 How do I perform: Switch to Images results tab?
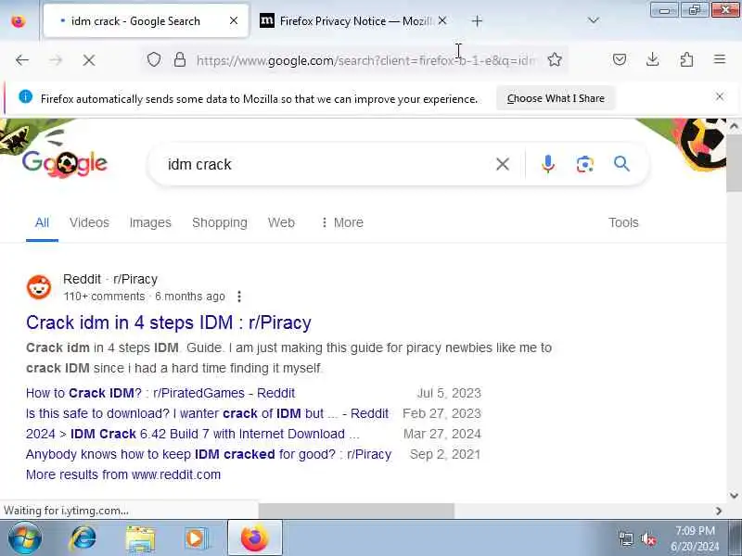point(150,222)
